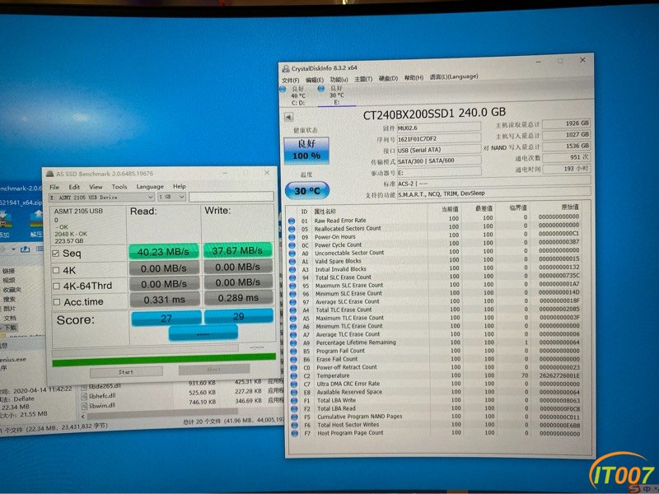Viewport: 659px width, 494px height.
Task: Click the empty text field beside 1 GB dropdown
Action: pyautogui.click(x=231, y=196)
